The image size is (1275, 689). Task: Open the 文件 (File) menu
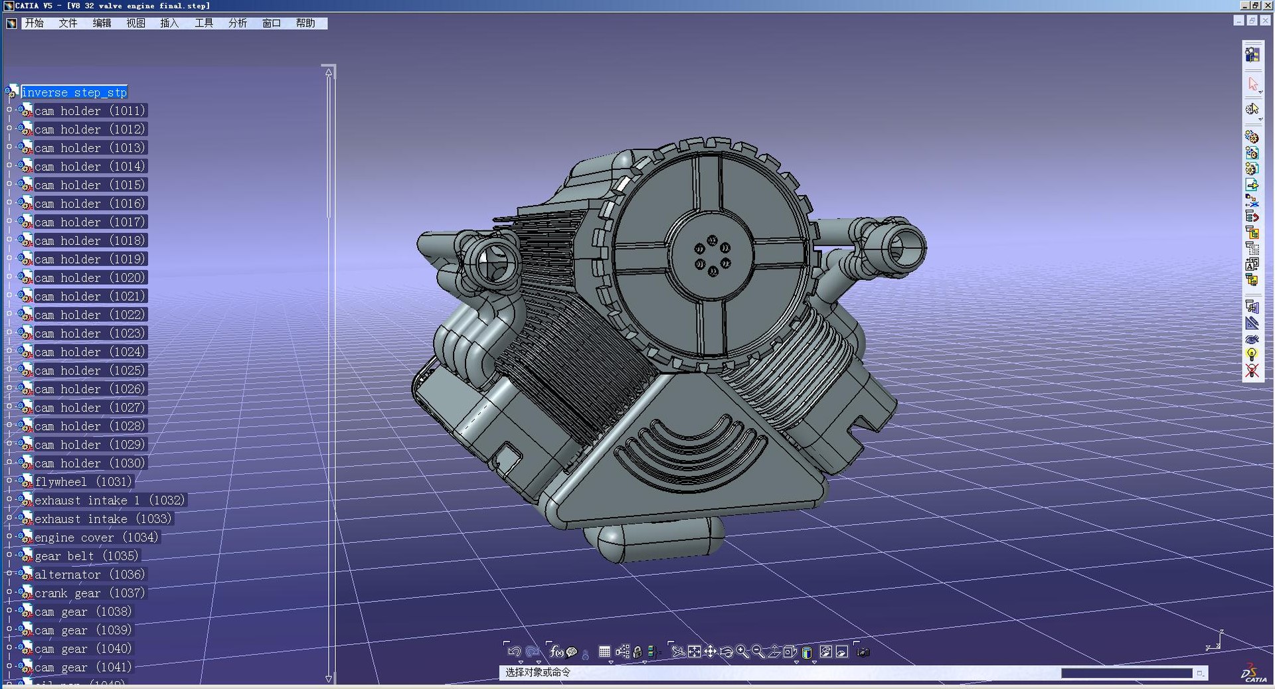tap(68, 23)
